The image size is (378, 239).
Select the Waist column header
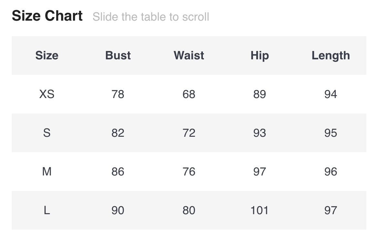[189, 55]
